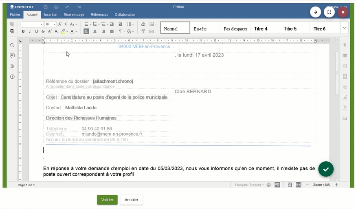The image size is (356, 209).
Task: Click the green checkmark floating button
Action: (x=326, y=169)
